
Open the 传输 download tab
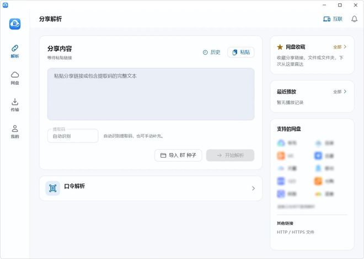point(15,105)
